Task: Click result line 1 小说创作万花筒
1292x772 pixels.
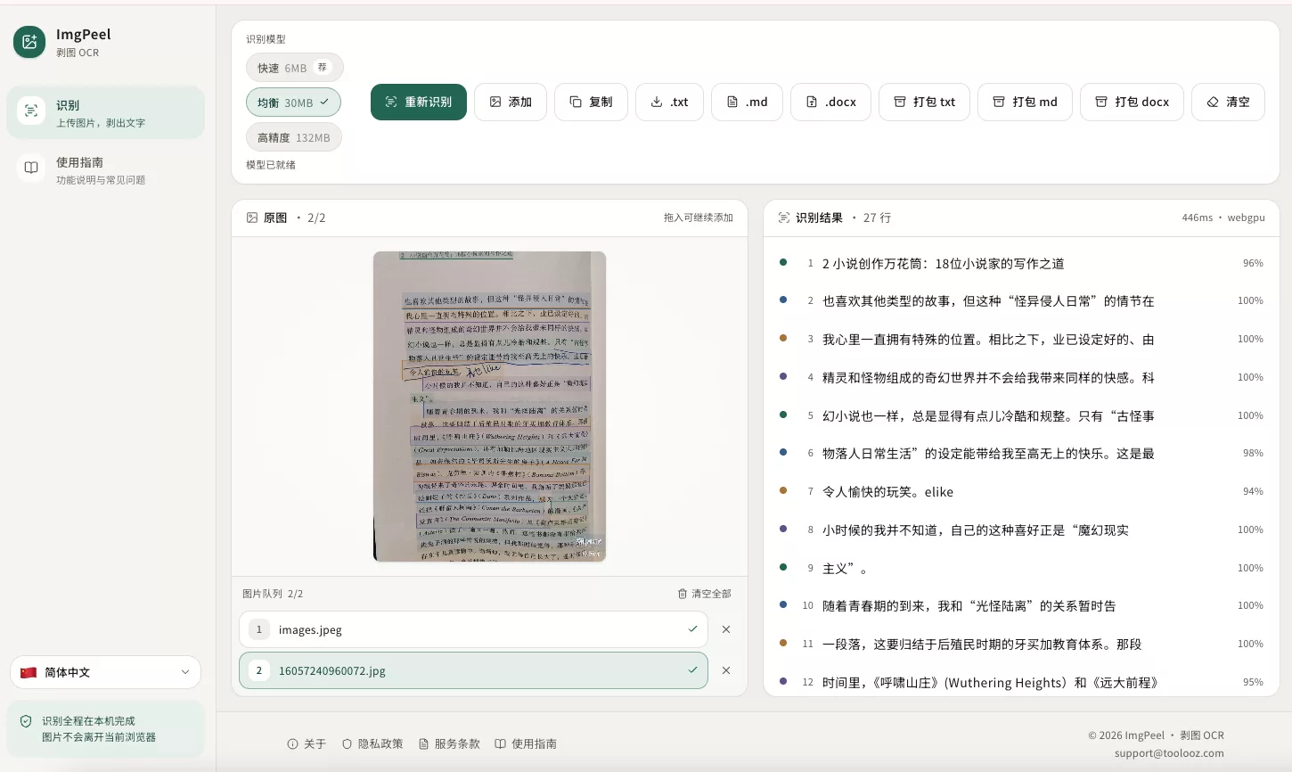Action: pyautogui.click(x=1021, y=263)
